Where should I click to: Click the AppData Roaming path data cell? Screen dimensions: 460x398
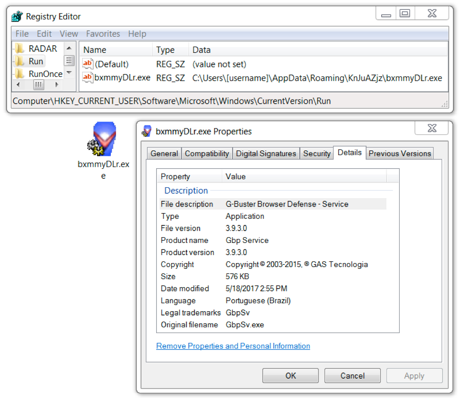pos(317,78)
